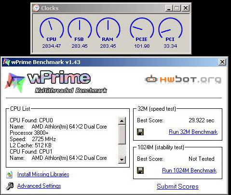Open the hwbot.org logo

(183, 79)
